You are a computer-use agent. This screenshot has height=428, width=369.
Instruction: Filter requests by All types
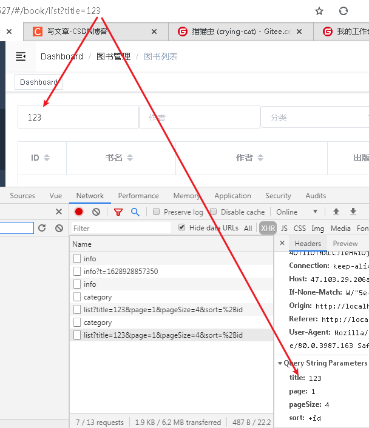click(248, 228)
